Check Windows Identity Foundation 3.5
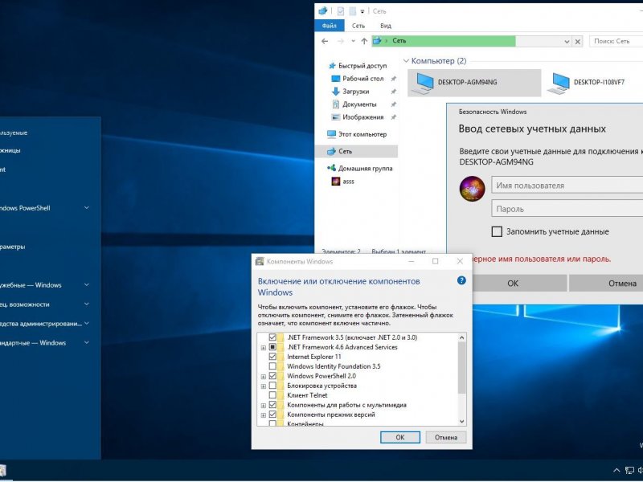Screen dimensions: 643x482 pyautogui.click(x=272, y=366)
